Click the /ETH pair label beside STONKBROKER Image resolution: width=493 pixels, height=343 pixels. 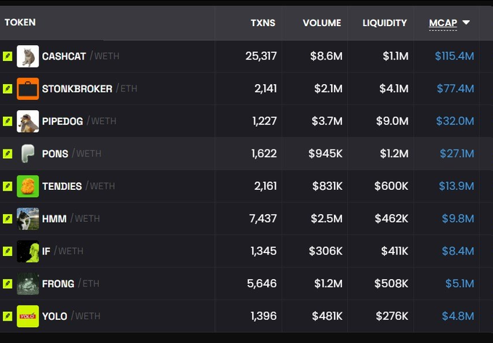pos(126,88)
